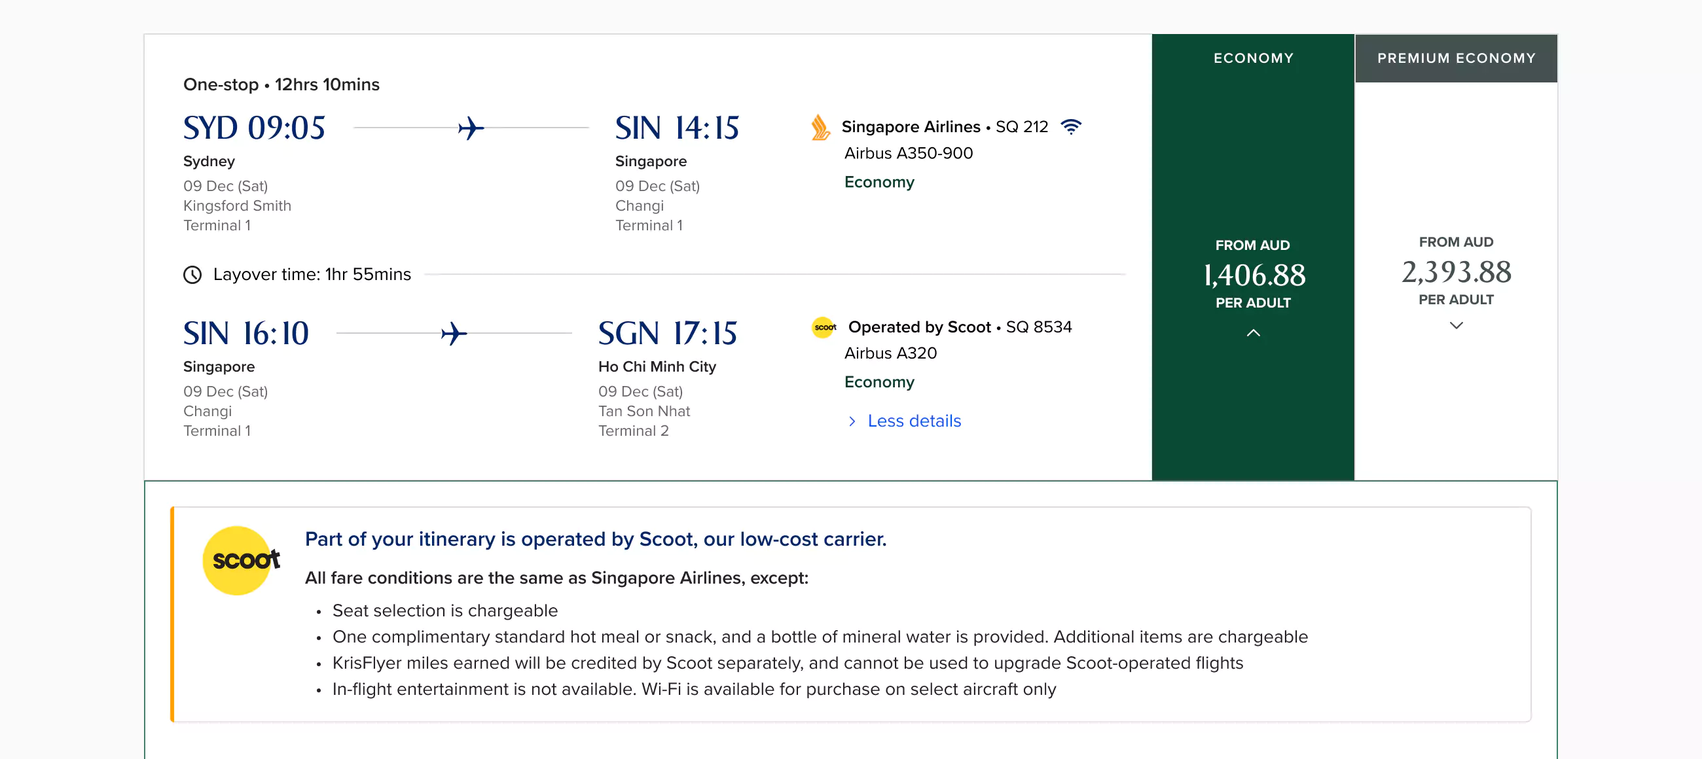Click All fare conditions are the same text
This screenshot has height=759, width=1702.
pyautogui.click(x=556, y=578)
